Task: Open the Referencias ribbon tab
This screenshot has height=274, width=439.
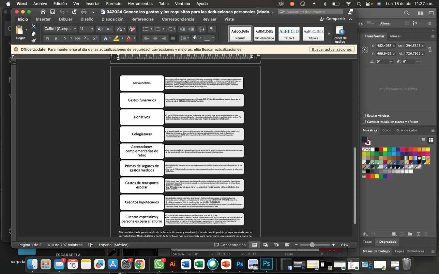Action: [x=143, y=19]
